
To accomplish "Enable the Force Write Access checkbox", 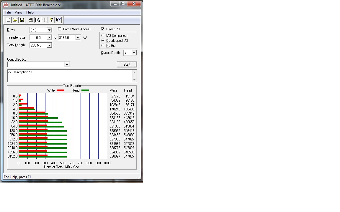I will [60, 29].
